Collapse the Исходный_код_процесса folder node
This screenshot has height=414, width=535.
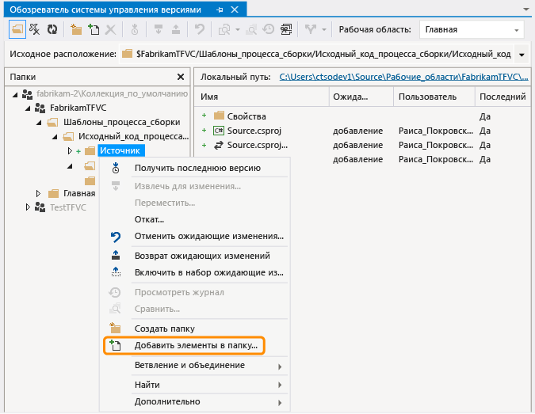pyautogui.click(x=55, y=137)
